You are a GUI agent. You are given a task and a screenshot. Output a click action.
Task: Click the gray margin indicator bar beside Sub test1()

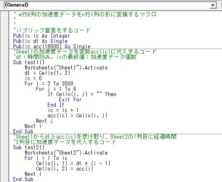(5, 62)
